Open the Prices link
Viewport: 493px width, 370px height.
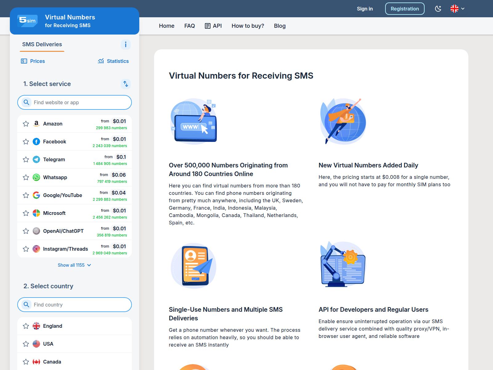[33, 61]
